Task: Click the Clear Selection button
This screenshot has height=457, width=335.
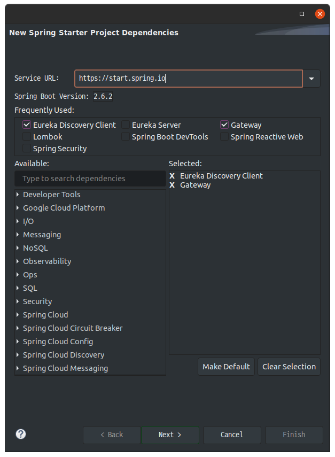Action: (289, 367)
